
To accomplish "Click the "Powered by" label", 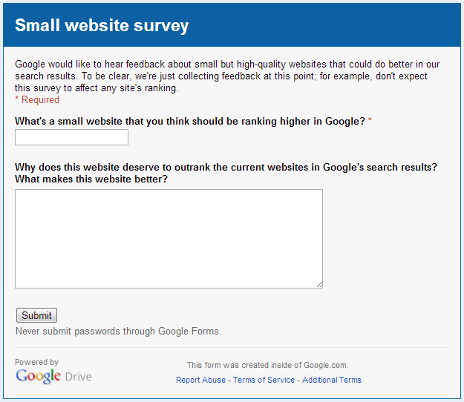I will pyautogui.click(x=36, y=362).
